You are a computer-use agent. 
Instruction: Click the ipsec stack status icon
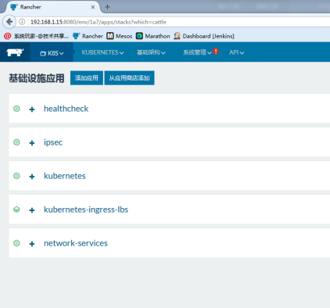pos(16,142)
